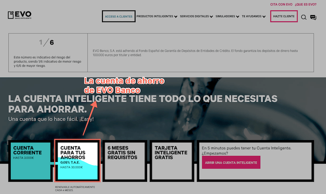Click 'En 5 minutos puedes tener' text

246,151
